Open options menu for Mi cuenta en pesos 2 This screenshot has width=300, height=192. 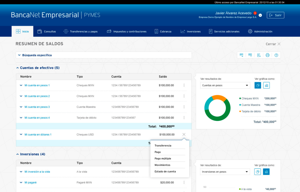point(184,96)
